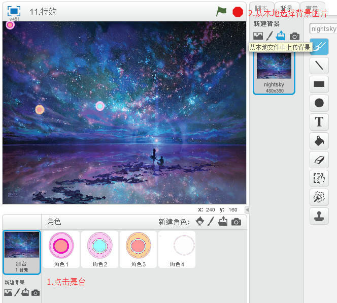The height and width of the screenshot is (303, 337).
Task: Paint new sprite brush icon
Action: 211,222
